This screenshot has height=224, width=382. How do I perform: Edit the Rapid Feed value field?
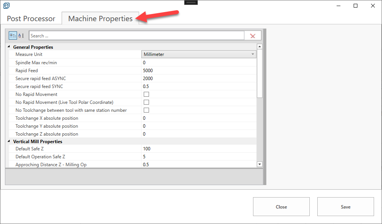[x=199, y=71]
